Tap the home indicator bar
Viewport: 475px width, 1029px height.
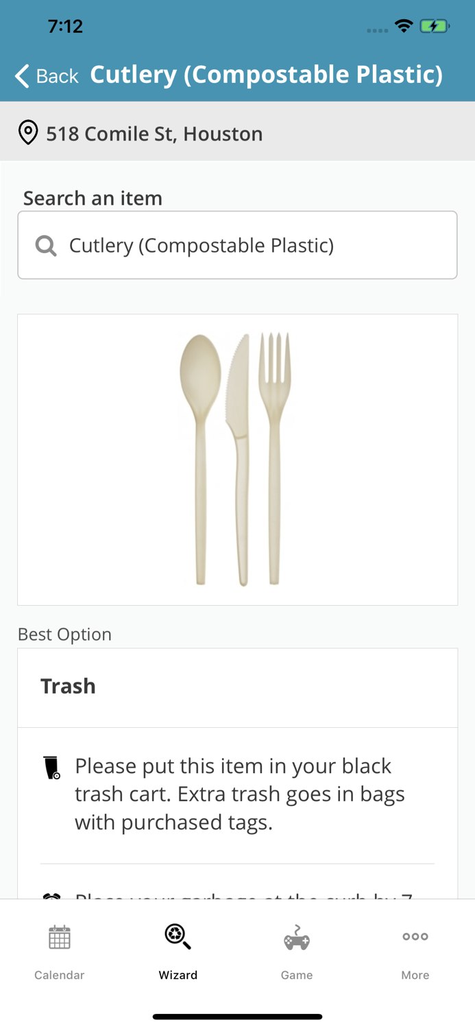pyautogui.click(x=237, y=1016)
